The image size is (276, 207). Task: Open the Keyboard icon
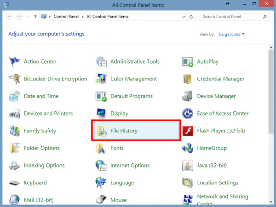14,183
